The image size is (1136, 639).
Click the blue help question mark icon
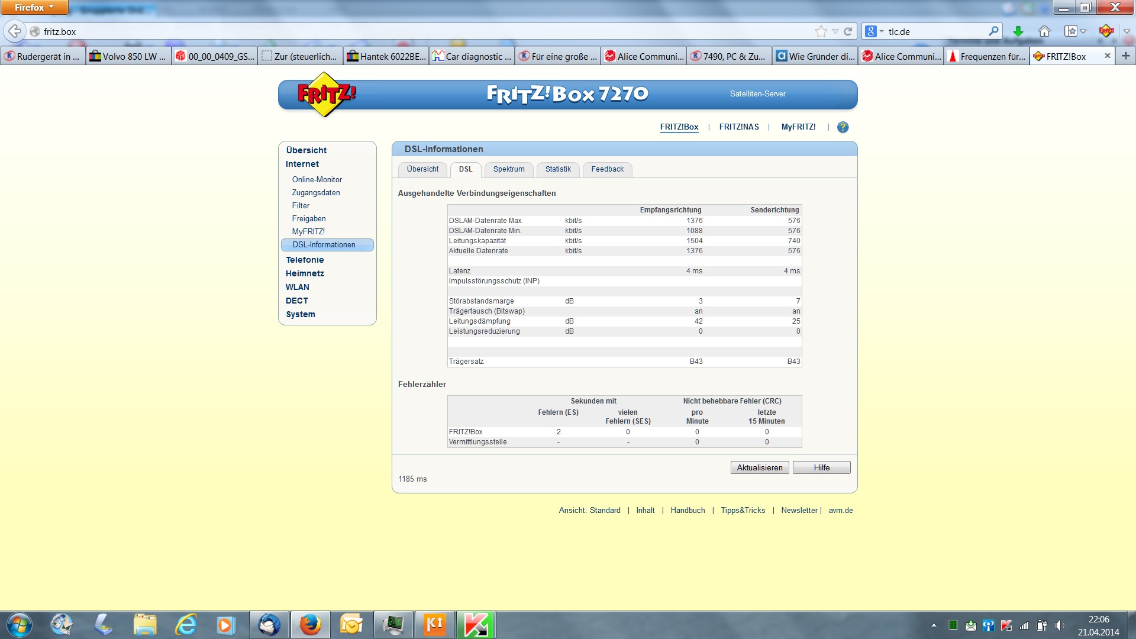843,127
